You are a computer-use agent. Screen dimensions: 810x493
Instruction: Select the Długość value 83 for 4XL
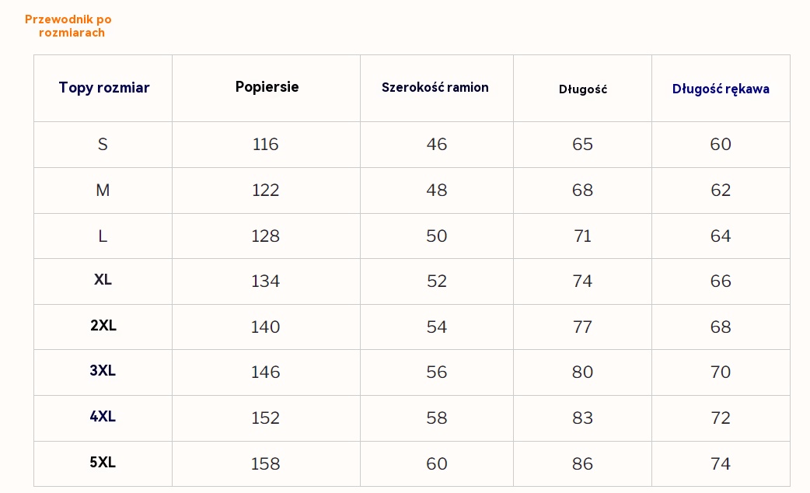click(582, 418)
